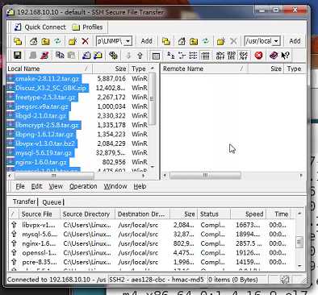318x295 pixels.
Task: Open the Operation menu
Action: coord(83,186)
